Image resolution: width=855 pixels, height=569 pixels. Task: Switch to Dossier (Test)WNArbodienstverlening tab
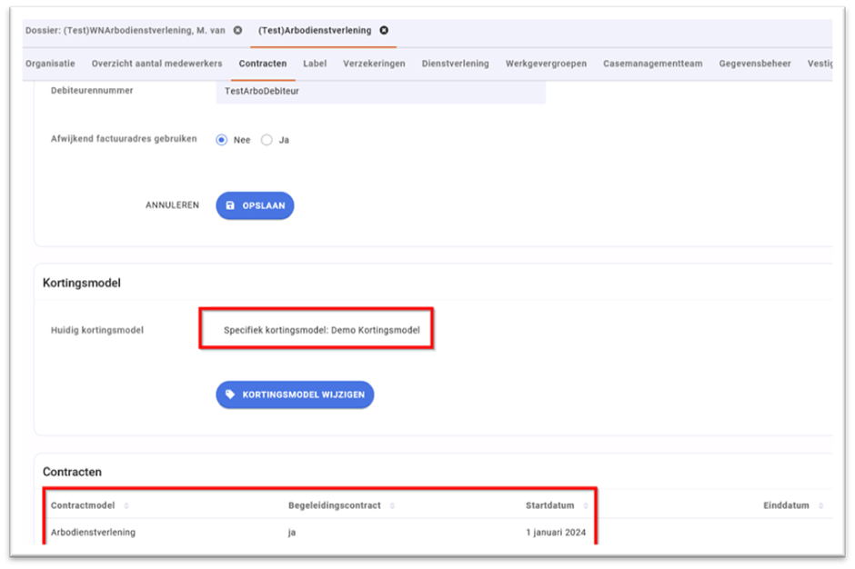click(x=125, y=31)
